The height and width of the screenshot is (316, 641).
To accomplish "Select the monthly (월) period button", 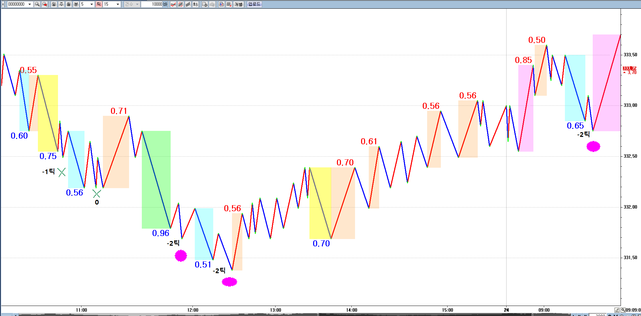I will (69, 4).
